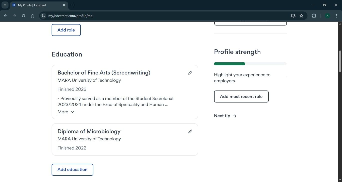Reload the Jobstreet profile page
Image resolution: width=342 pixels, height=182 pixels.
point(23,16)
